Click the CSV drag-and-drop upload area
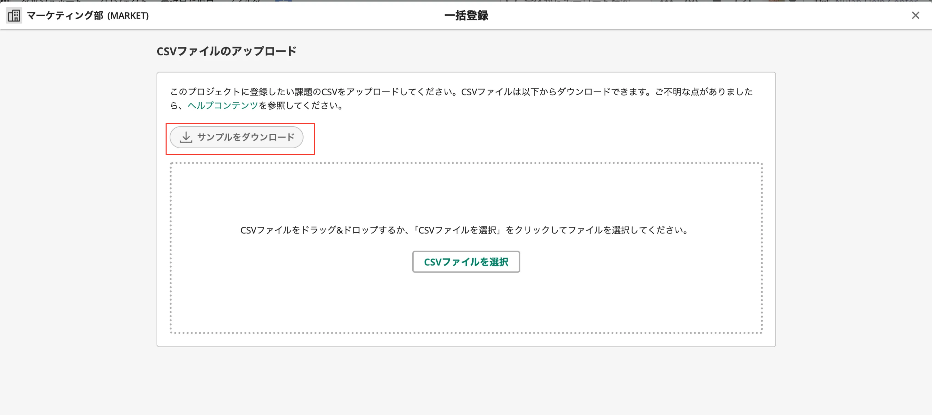This screenshot has height=415, width=932. 466,248
